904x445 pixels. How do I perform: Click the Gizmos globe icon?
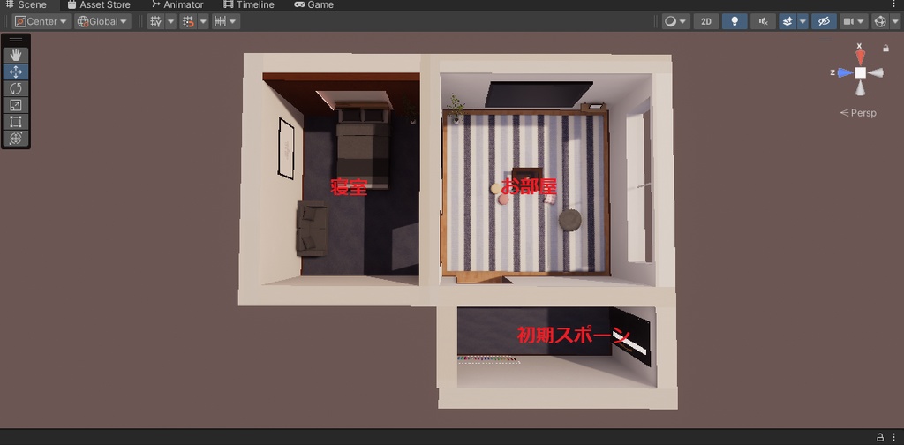pos(880,21)
